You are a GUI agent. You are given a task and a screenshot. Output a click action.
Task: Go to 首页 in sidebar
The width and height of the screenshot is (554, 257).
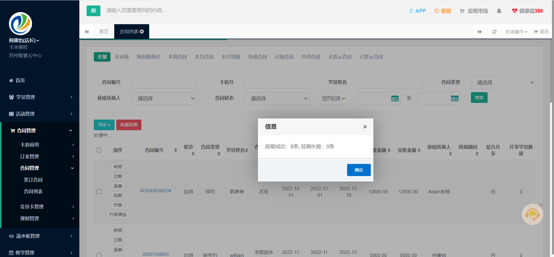tap(17, 80)
